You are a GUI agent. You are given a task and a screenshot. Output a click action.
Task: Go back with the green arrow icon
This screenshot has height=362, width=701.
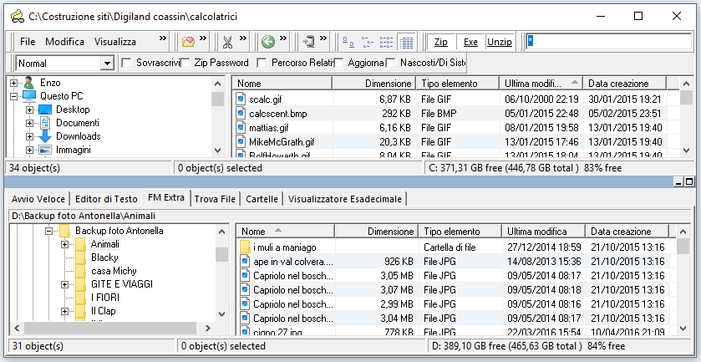[268, 42]
